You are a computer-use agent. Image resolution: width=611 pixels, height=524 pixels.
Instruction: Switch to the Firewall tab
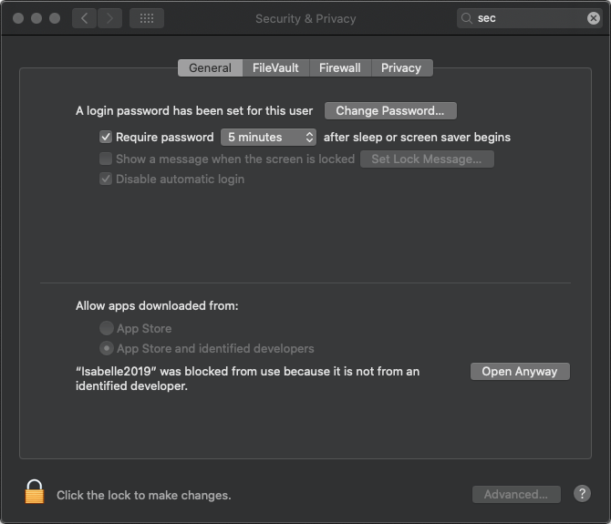click(340, 68)
